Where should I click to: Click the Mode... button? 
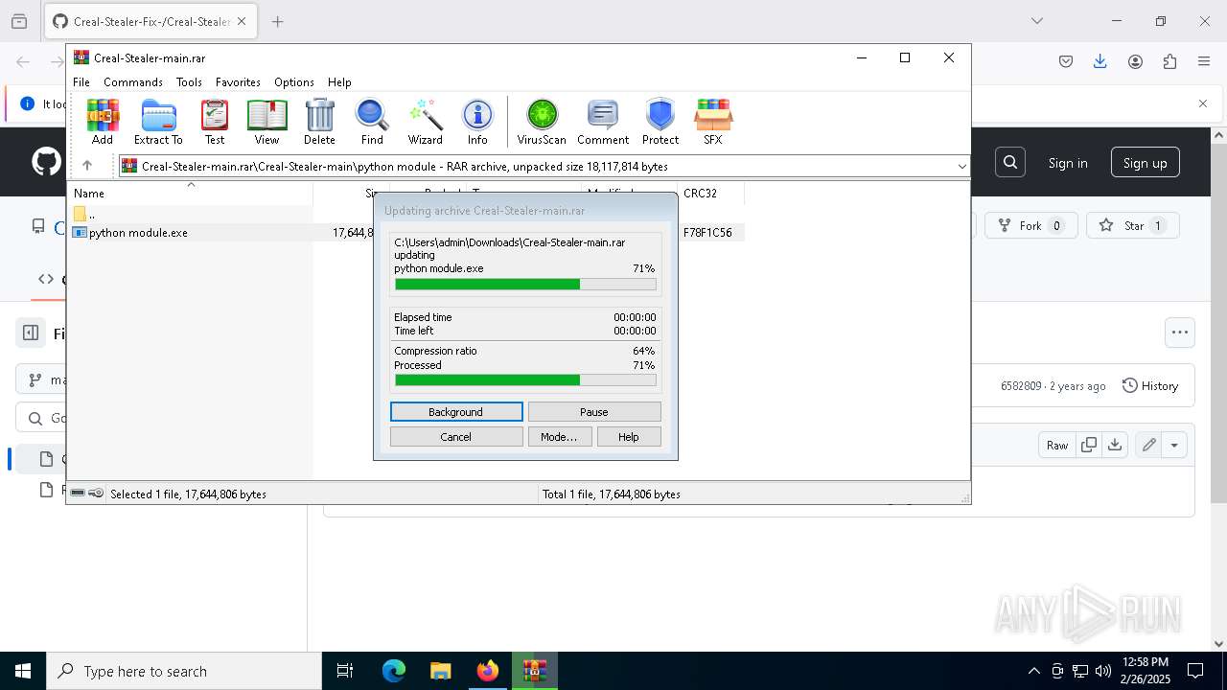click(559, 437)
